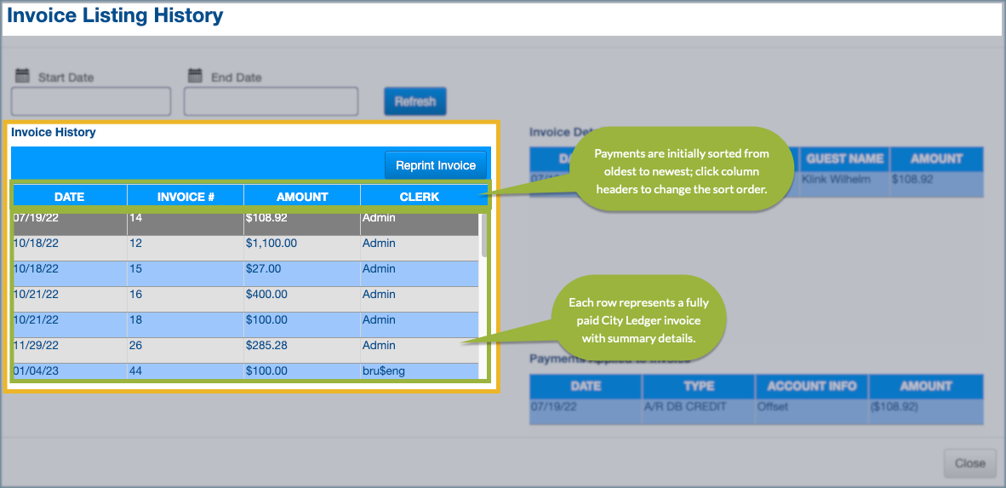Select invoice 15 for $27.00
1006x488 pixels.
click(245, 273)
